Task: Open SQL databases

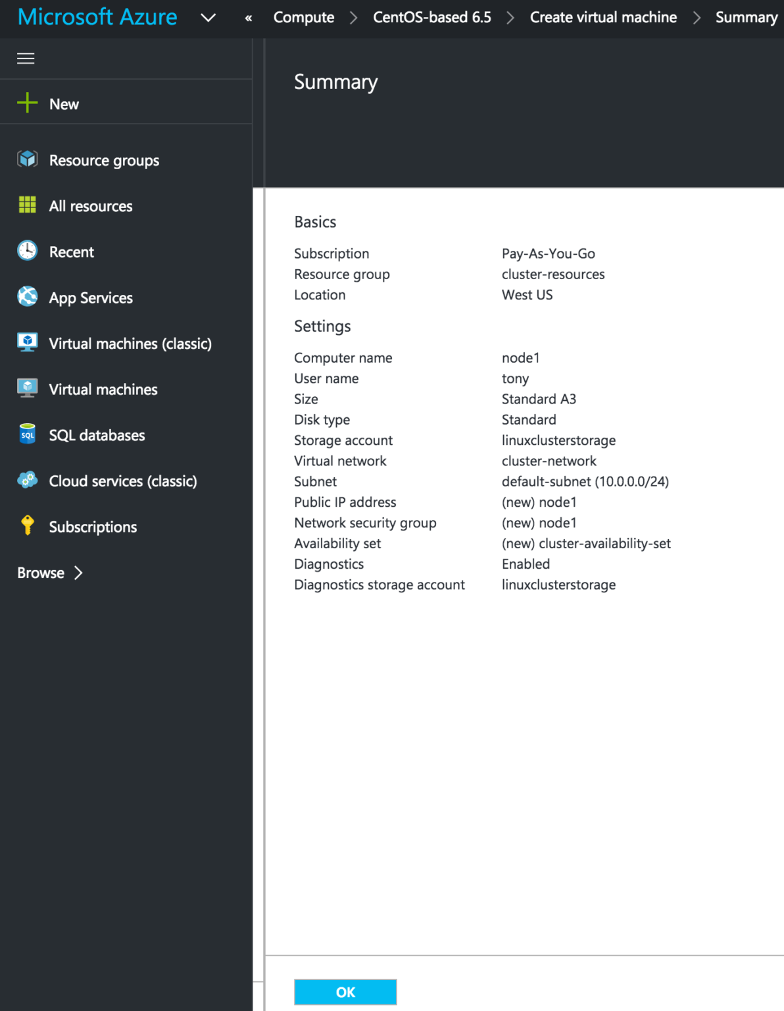Action: coord(97,435)
